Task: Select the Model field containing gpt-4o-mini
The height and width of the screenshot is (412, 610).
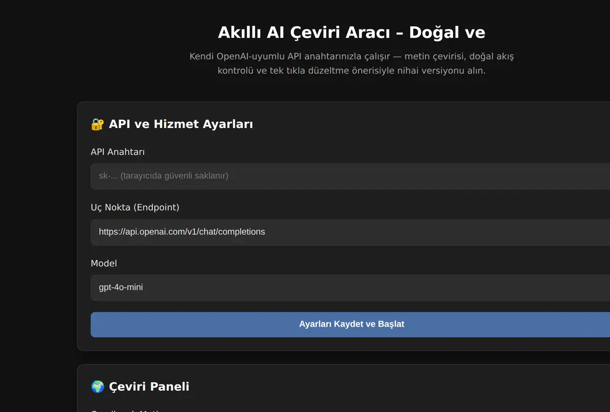Action: point(350,288)
